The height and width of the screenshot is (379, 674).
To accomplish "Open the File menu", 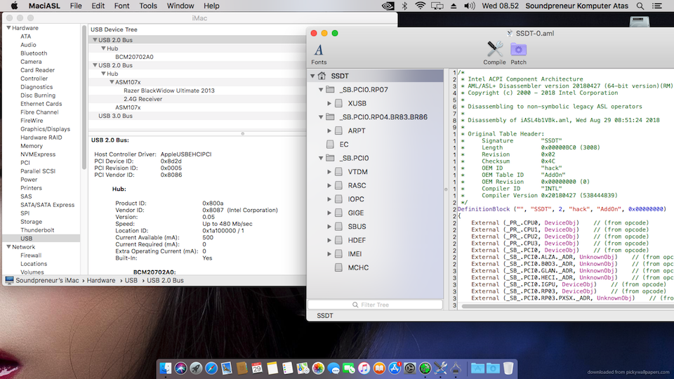I will tap(76, 6).
